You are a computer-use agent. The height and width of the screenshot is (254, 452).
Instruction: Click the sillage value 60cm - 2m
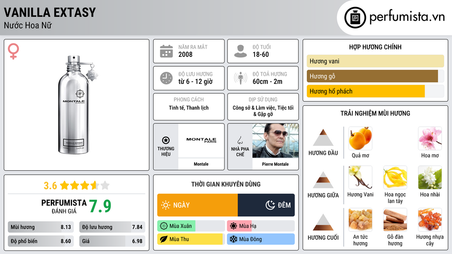[267, 82]
